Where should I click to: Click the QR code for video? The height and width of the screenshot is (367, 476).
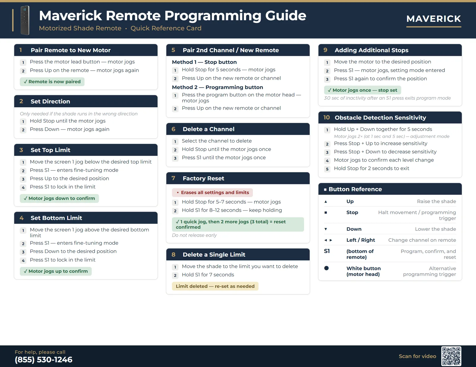coord(451,356)
